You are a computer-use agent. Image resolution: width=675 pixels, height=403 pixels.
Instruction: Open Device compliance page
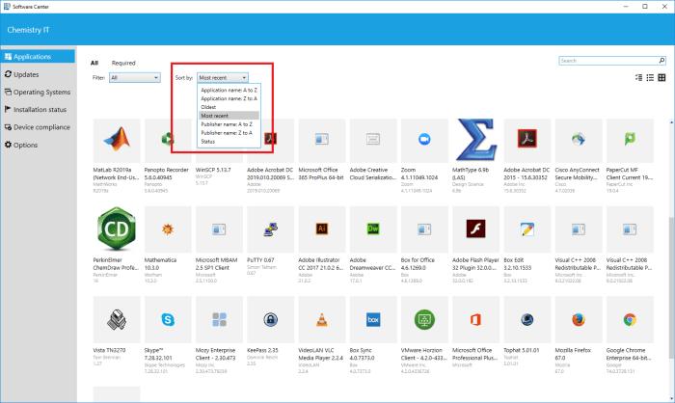click(42, 127)
